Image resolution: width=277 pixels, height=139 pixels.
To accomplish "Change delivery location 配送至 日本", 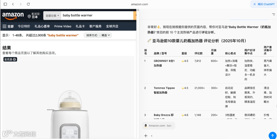I will (x=34, y=16).
